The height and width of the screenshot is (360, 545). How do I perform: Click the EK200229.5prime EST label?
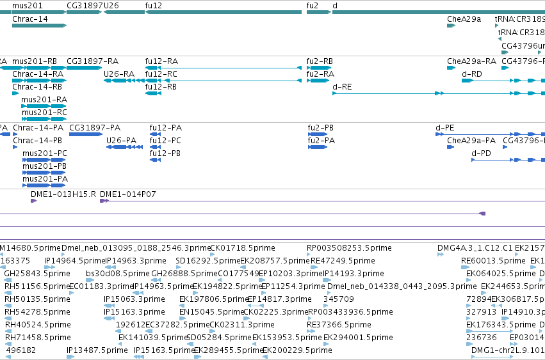(298, 351)
